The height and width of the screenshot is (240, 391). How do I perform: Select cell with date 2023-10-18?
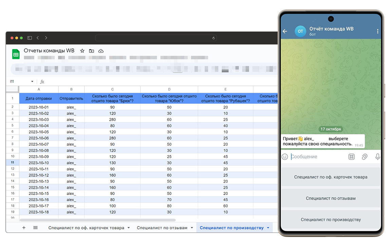[x=39, y=212]
